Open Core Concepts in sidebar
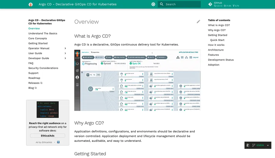 click(x=38, y=38)
